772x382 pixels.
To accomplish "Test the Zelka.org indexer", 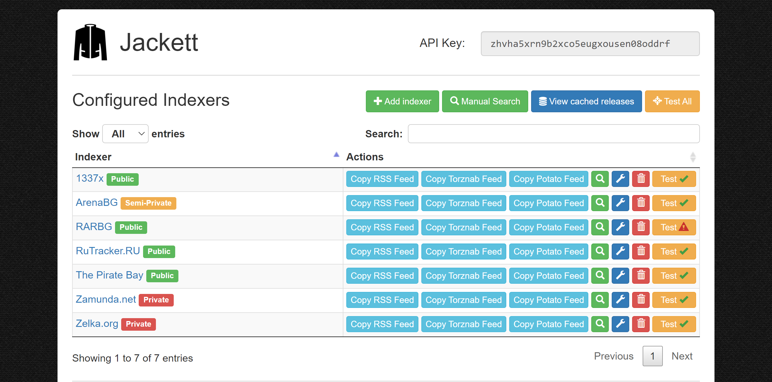I will click(674, 324).
